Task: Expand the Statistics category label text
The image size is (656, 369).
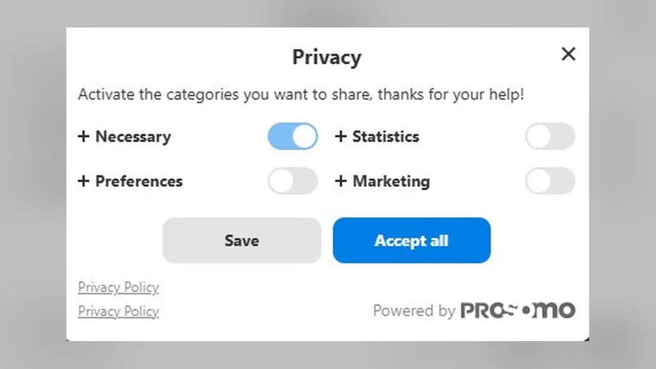Action: 385,137
